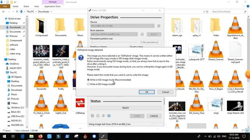Image resolution: width=250 pixels, height=140 pixels.
Task: Open PowerShell from taskbar
Action: (x=67, y=136)
